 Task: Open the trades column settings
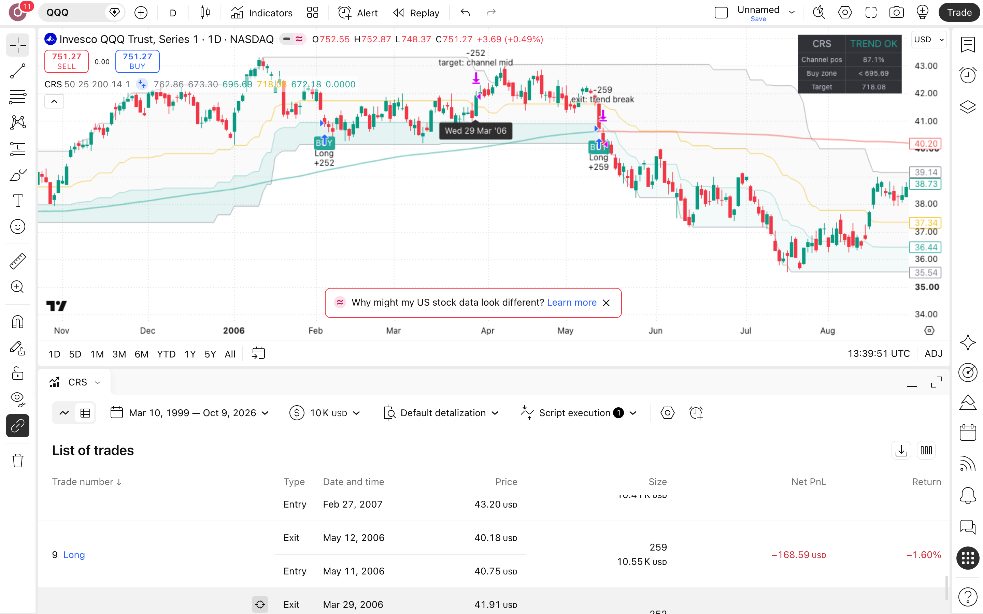click(x=926, y=450)
